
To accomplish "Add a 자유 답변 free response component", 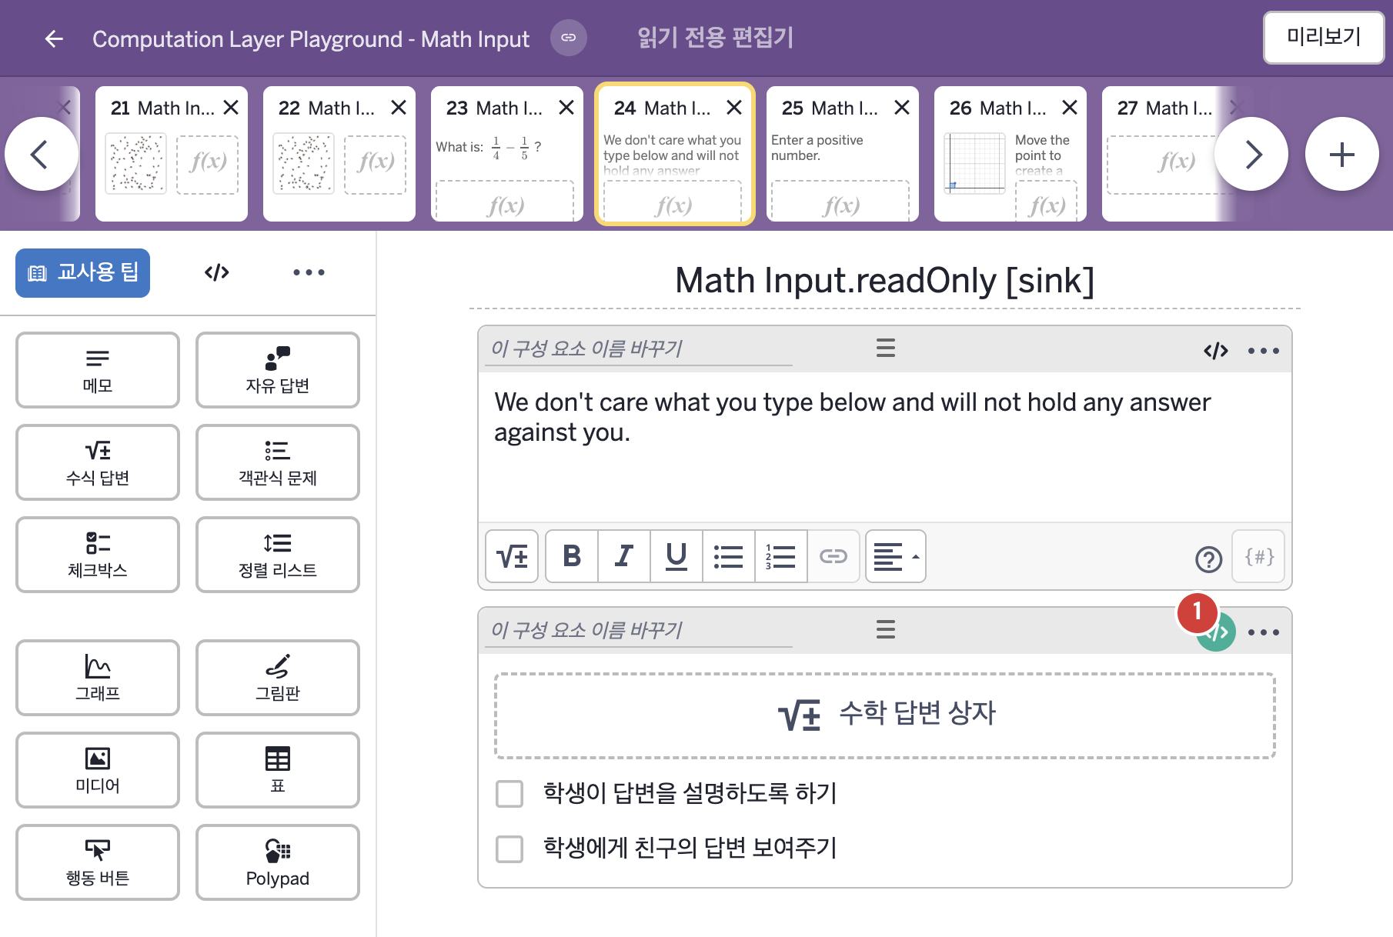I will pos(278,370).
